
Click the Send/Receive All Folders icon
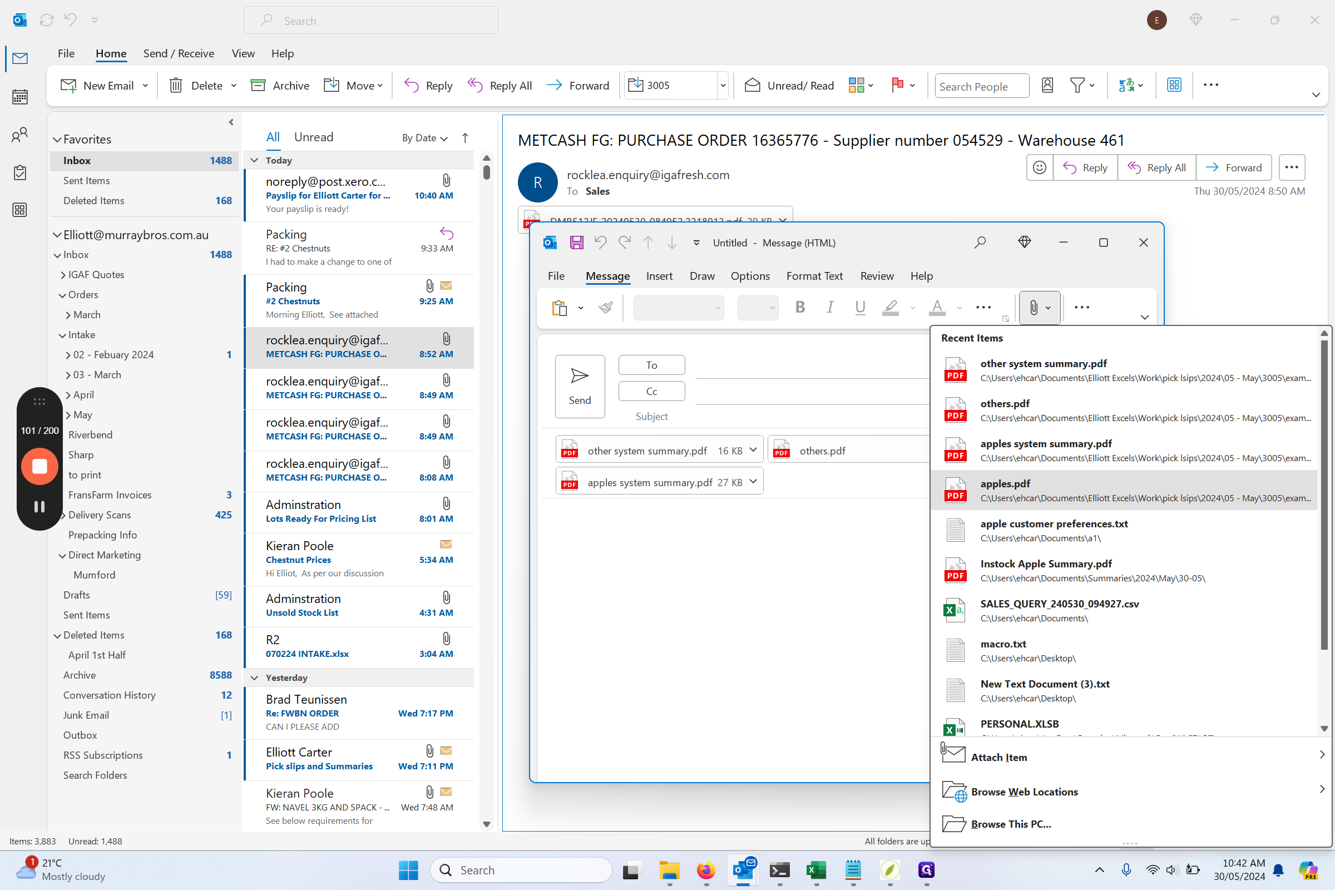[x=47, y=21]
